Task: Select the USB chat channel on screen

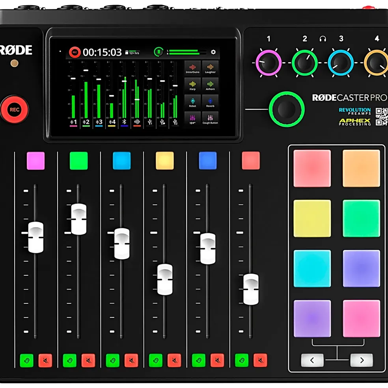Action: pyautogui.click(x=162, y=122)
